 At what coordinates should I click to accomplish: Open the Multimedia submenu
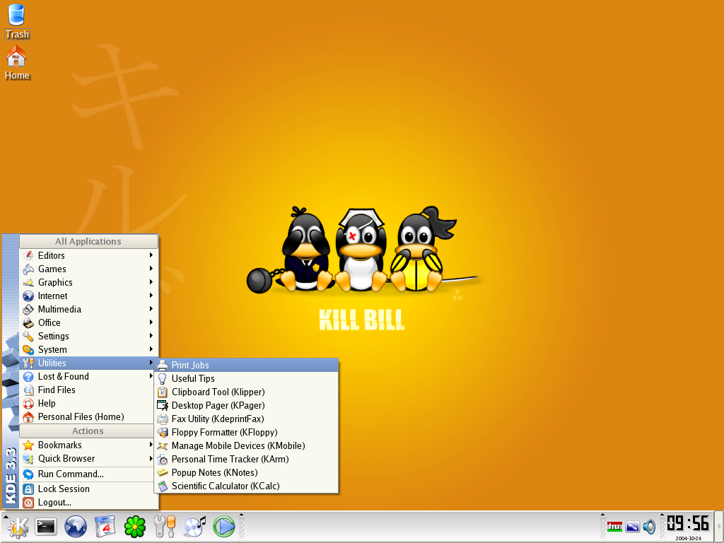88,309
